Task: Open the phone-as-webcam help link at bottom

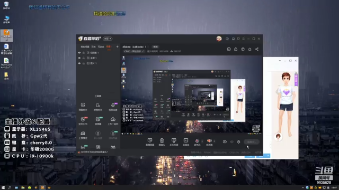Action: 94,152
